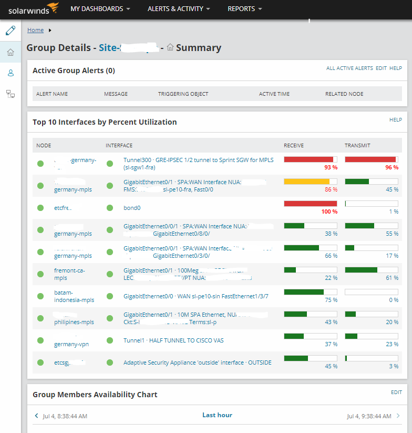Click the 75 % receive bar for batam

point(311,292)
